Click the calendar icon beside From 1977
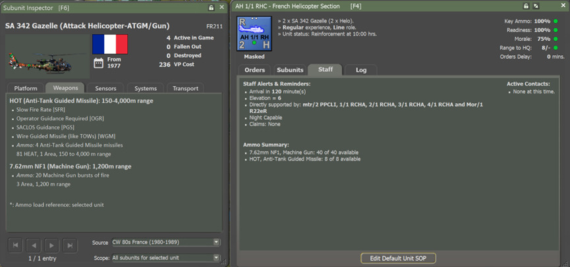570x267 pixels. coord(98,63)
